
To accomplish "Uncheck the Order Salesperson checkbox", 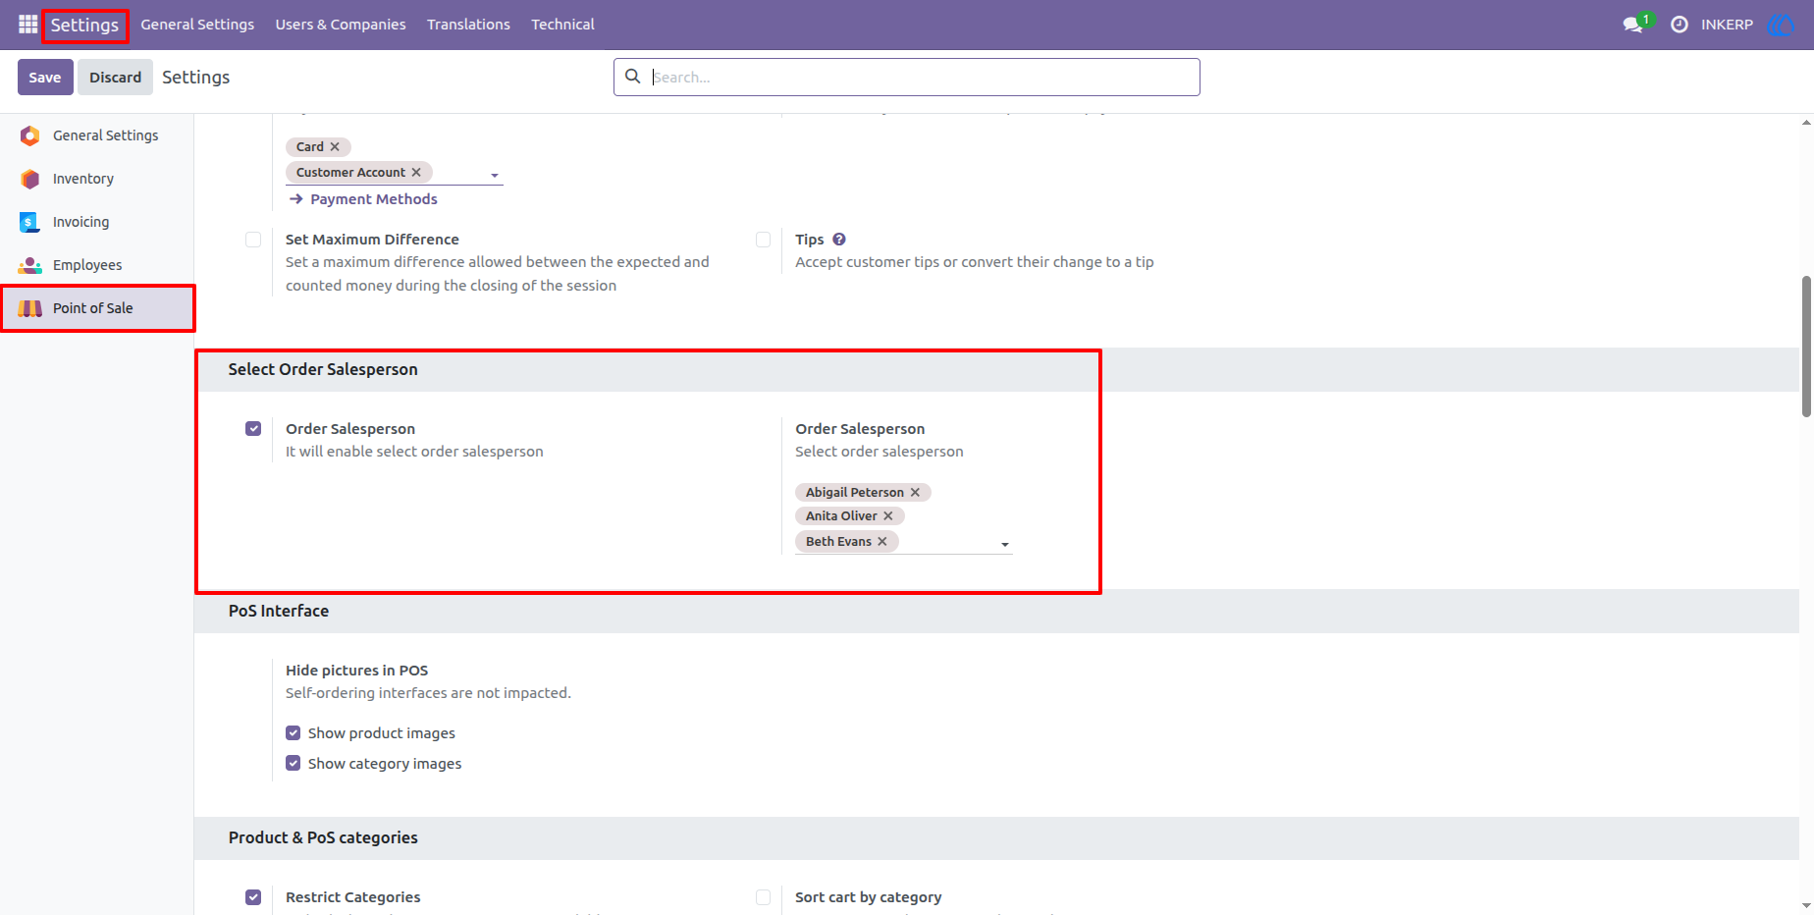I will click(253, 429).
